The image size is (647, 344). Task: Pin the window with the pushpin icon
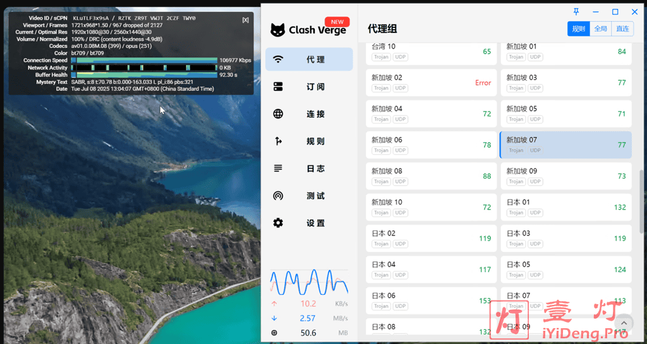576,11
